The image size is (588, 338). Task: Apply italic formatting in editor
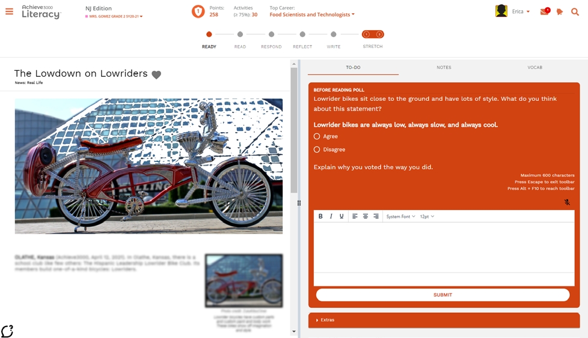[331, 216]
